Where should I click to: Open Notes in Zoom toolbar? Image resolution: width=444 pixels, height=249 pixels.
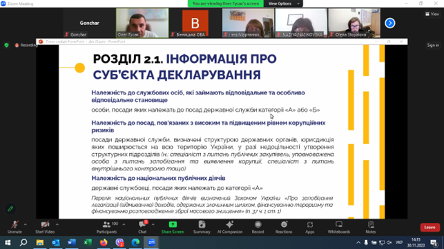click(x=371, y=227)
